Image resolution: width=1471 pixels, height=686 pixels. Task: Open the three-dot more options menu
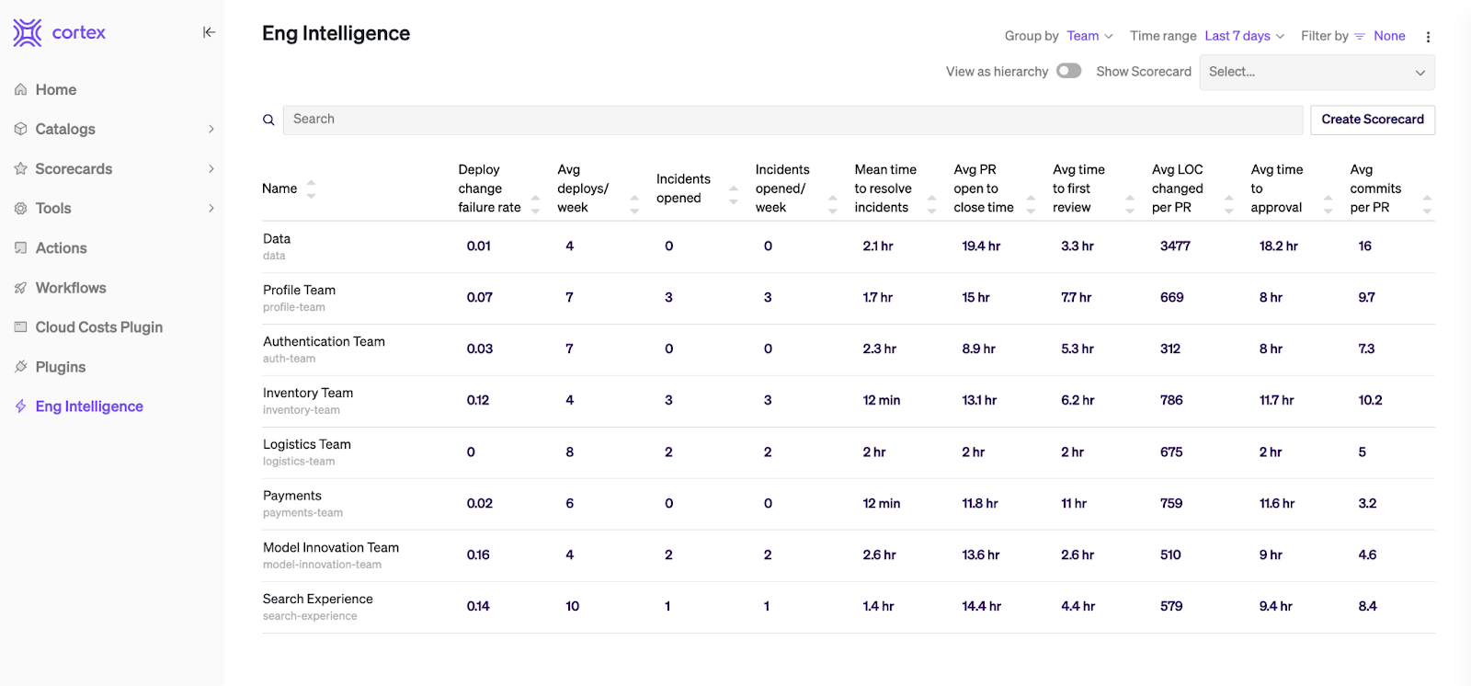tap(1428, 37)
